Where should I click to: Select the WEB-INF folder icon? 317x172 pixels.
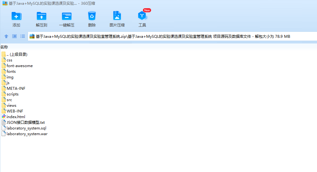3,111
